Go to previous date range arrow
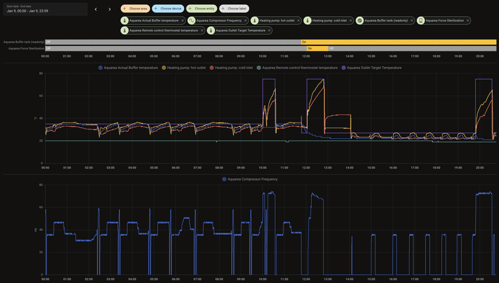Image resolution: width=499 pixels, height=283 pixels. point(96,9)
